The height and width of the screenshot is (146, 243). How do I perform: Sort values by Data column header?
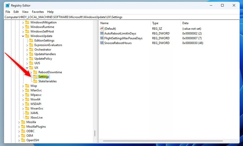coord(210,23)
